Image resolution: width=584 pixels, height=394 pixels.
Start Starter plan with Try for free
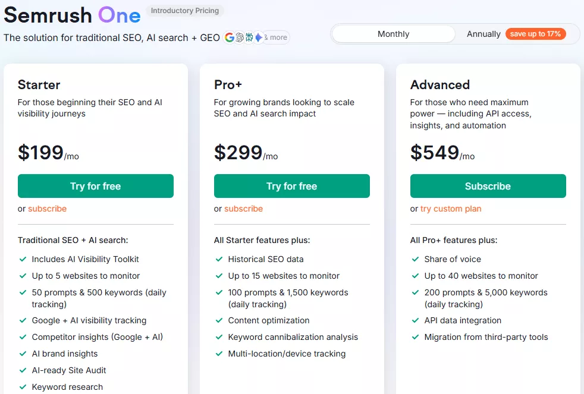(96, 186)
